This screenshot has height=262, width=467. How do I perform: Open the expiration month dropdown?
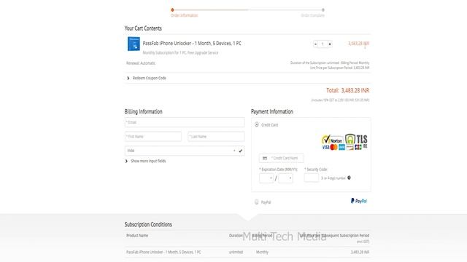[266, 178]
